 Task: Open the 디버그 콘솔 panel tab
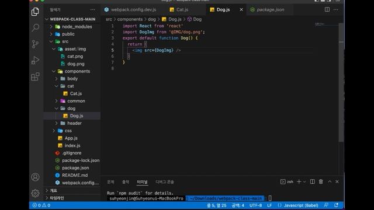pyautogui.click(x=165, y=182)
